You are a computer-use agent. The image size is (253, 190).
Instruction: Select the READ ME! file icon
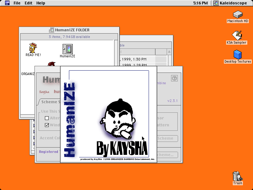(33, 48)
